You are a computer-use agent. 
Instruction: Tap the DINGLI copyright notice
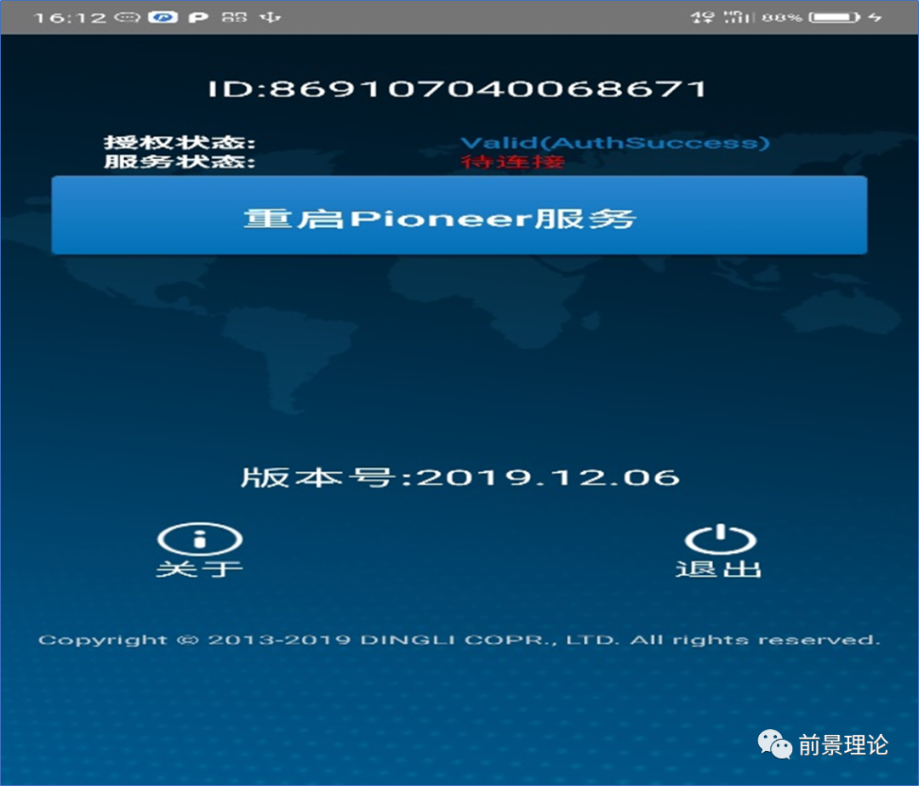tap(459, 640)
